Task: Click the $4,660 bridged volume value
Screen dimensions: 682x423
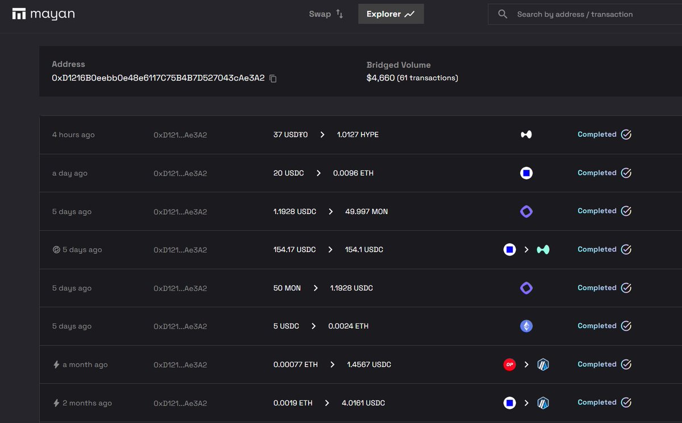Action: tap(381, 78)
